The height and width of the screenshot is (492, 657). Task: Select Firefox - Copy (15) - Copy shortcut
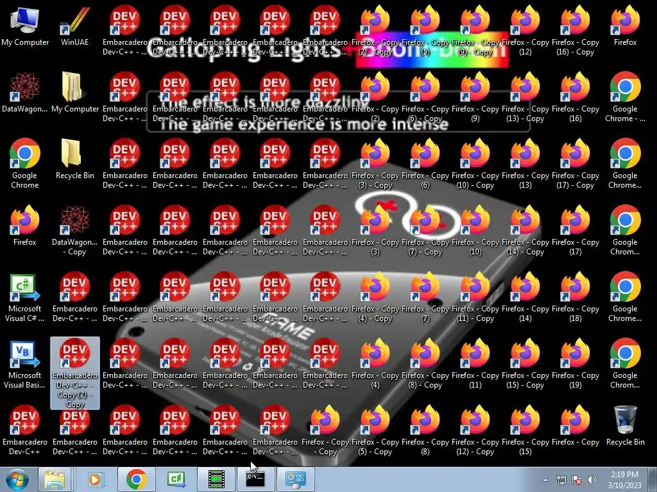click(x=525, y=364)
